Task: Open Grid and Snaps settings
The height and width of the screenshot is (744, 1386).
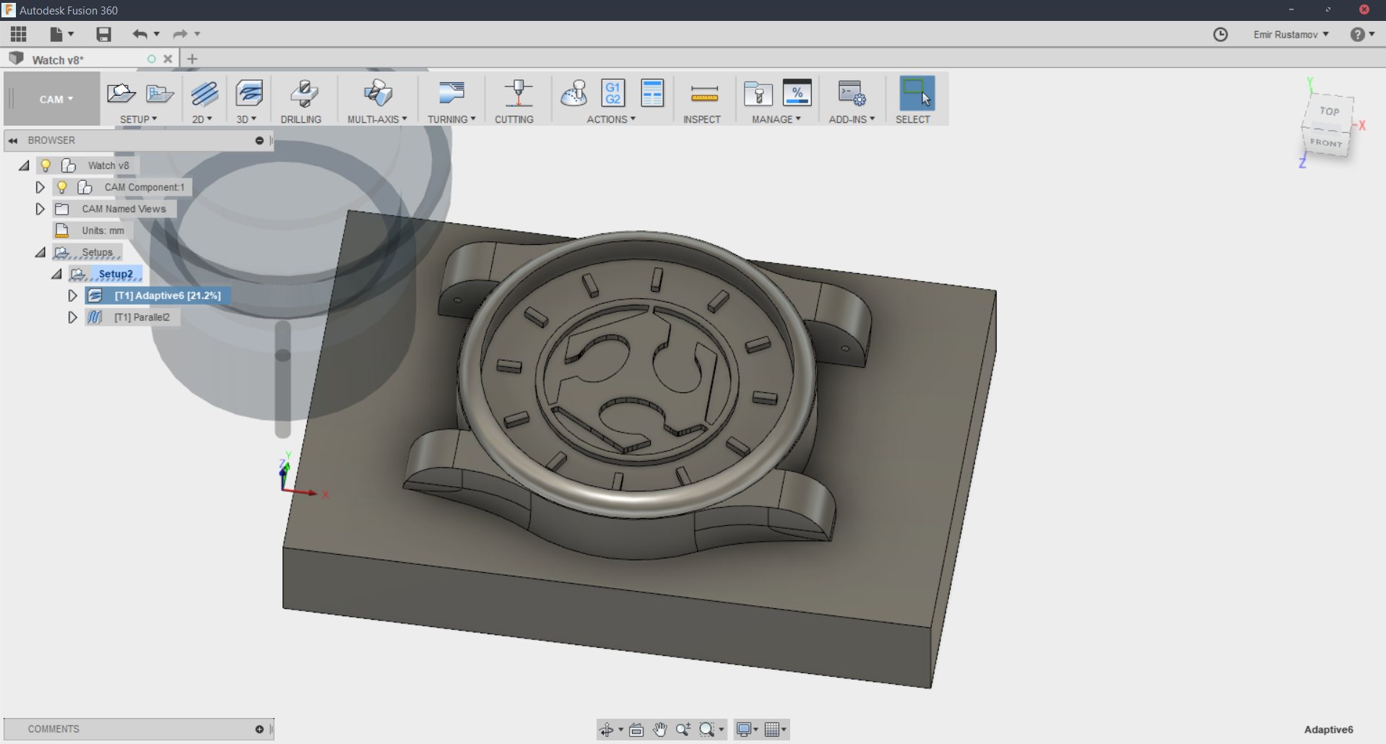Action: pos(772,730)
